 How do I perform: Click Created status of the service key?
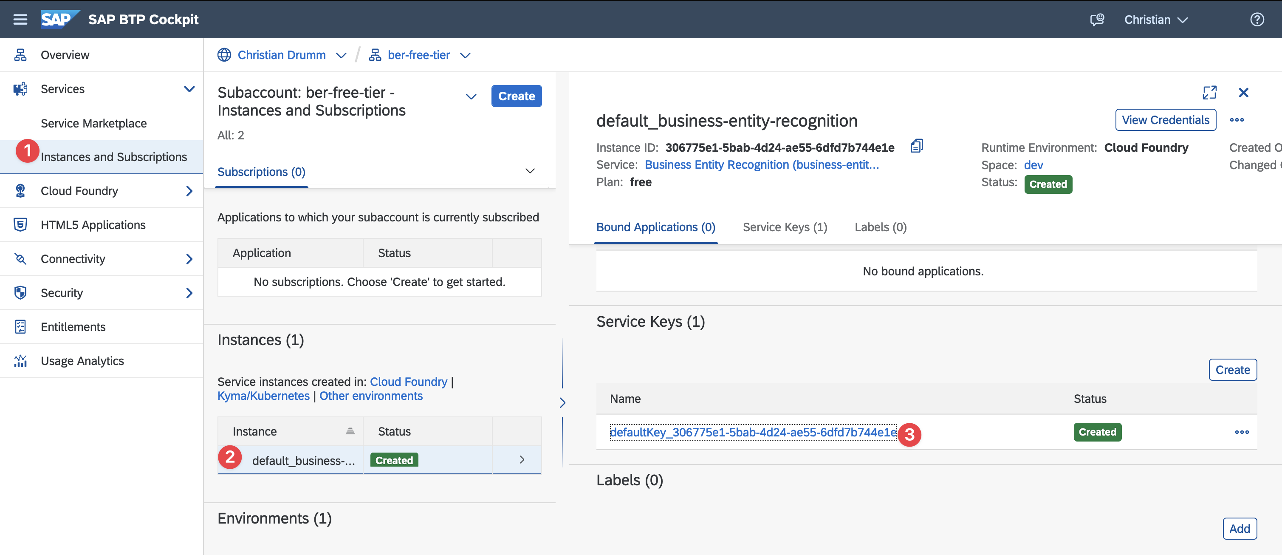[x=1097, y=432]
